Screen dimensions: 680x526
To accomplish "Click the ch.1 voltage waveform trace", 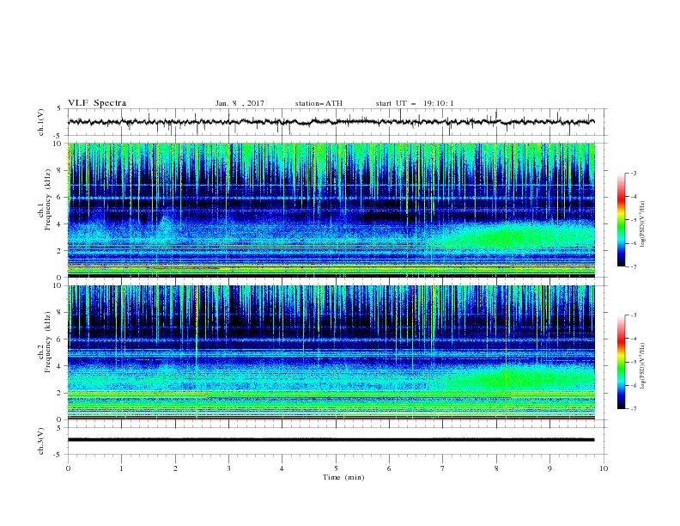I will click(331, 122).
